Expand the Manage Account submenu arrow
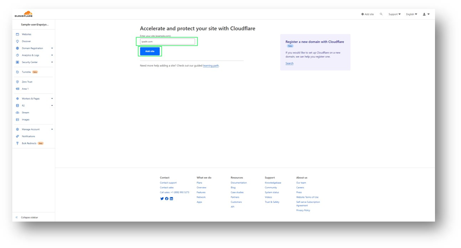 [x=52, y=129]
